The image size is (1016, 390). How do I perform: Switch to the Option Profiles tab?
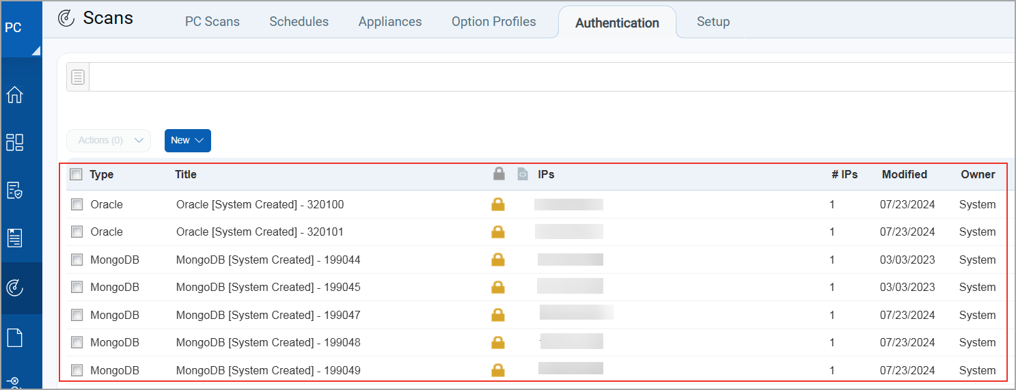(494, 22)
